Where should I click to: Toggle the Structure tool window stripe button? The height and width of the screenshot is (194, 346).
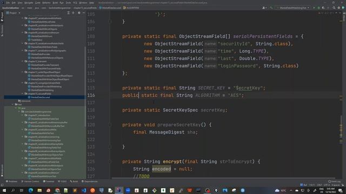pyautogui.click(x=2, y=30)
